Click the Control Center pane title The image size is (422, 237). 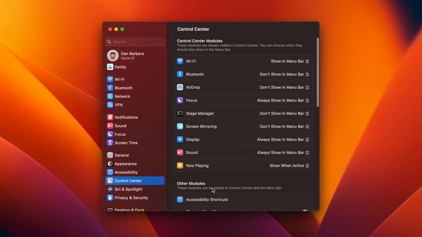click(193, 29)
